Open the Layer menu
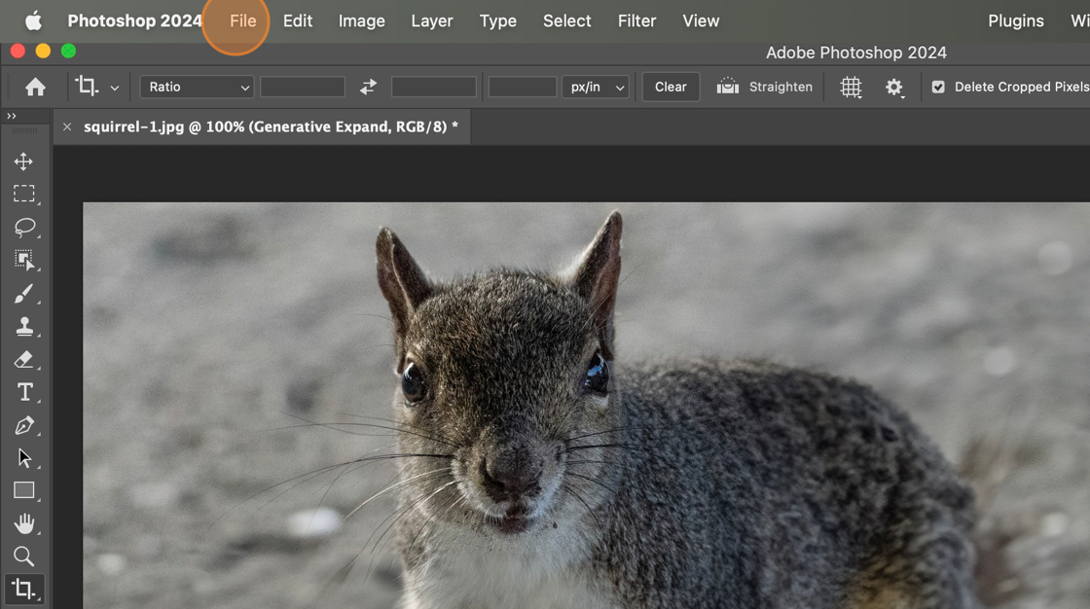 click(432, 20)
